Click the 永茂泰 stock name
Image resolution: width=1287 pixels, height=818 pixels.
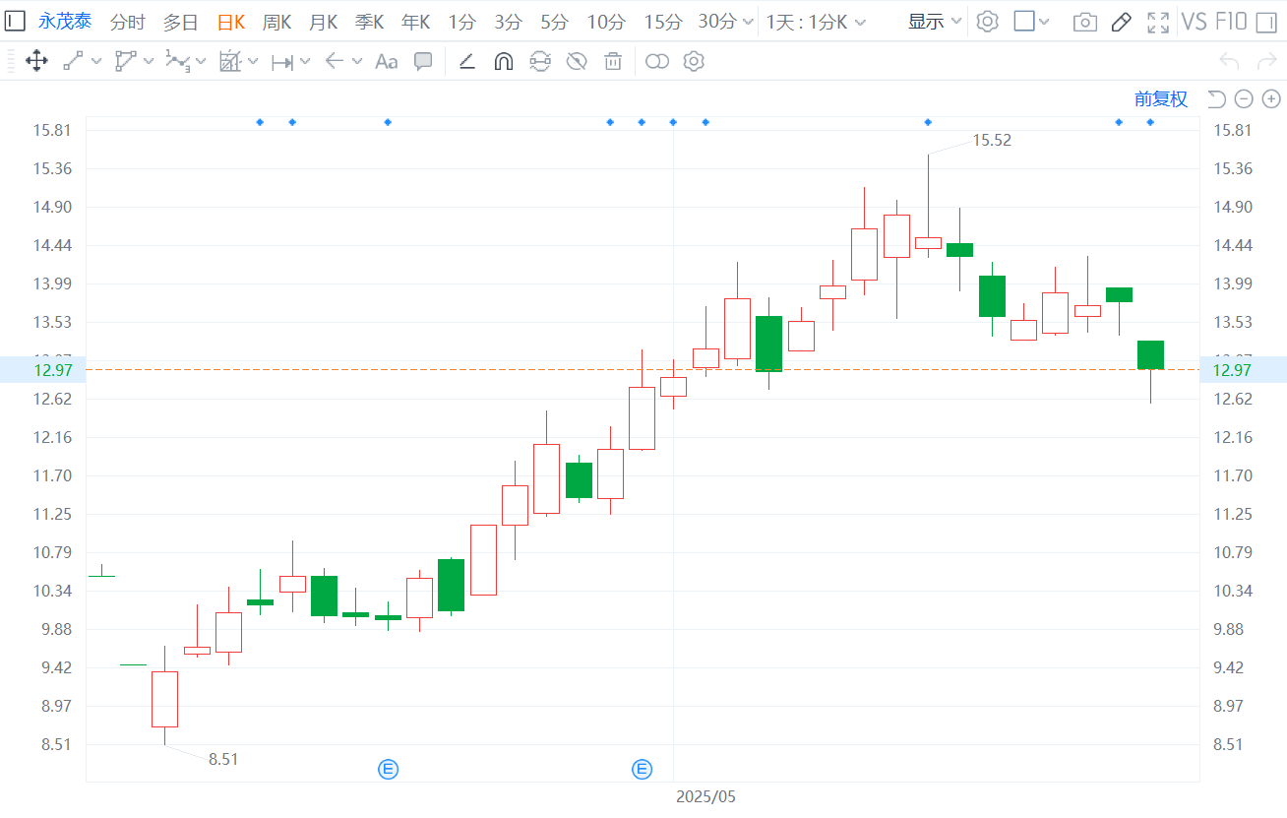click(65, 22)
